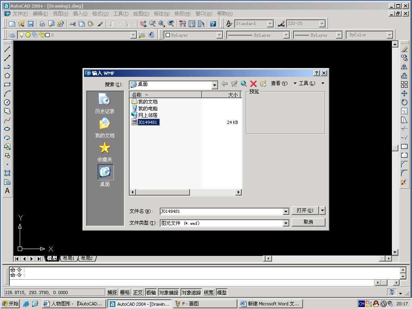Click the Rotate modify tool
This screenshot has width=412, height=309.
404,102
